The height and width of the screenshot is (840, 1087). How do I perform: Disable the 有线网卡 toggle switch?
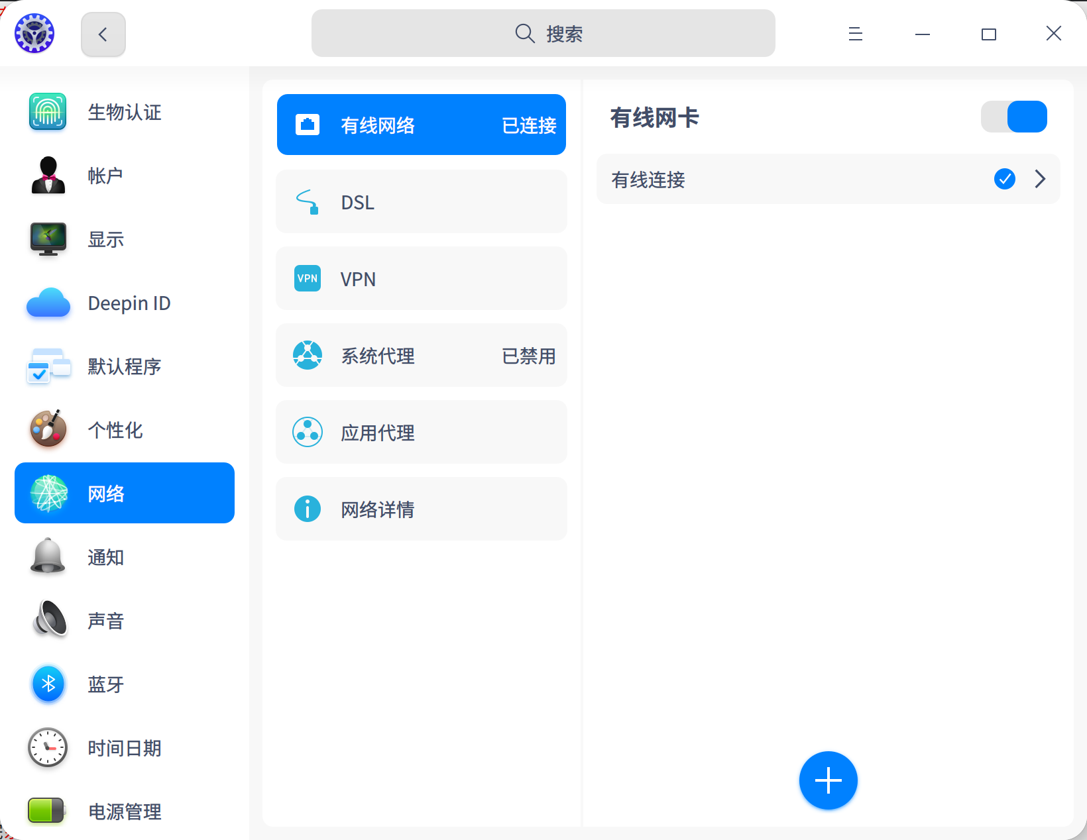[1013, 117]
